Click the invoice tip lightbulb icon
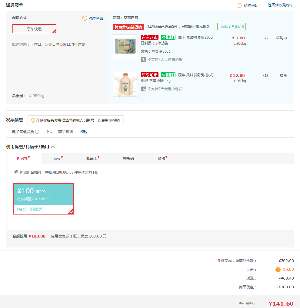 [x=33, y=120]
